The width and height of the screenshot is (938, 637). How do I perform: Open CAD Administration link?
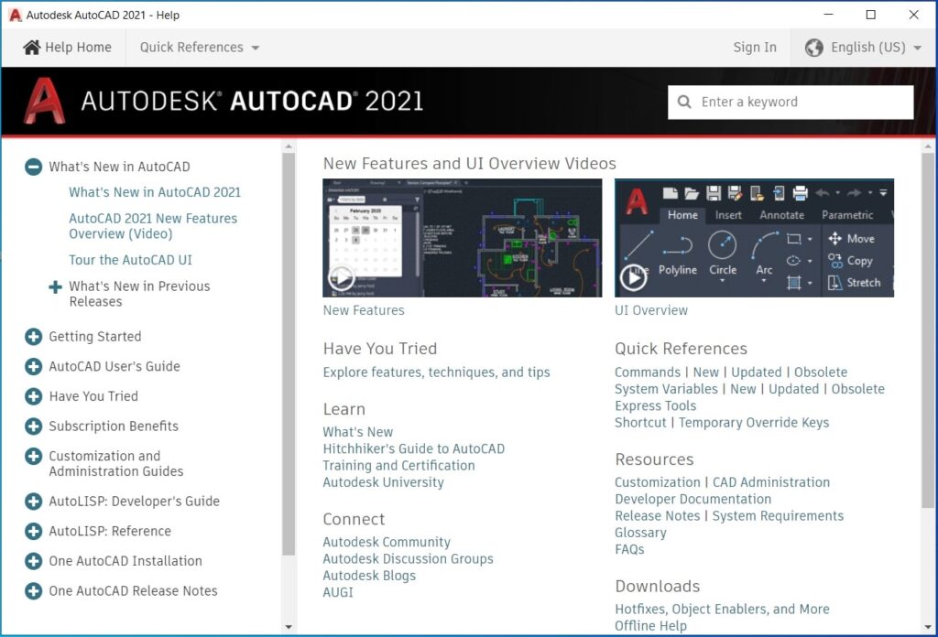(770, 482)
